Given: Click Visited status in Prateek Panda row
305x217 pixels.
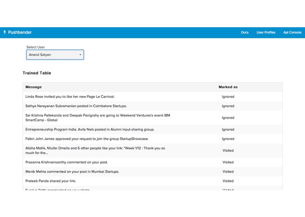Looking at the screenshot, I should [228, 181].
